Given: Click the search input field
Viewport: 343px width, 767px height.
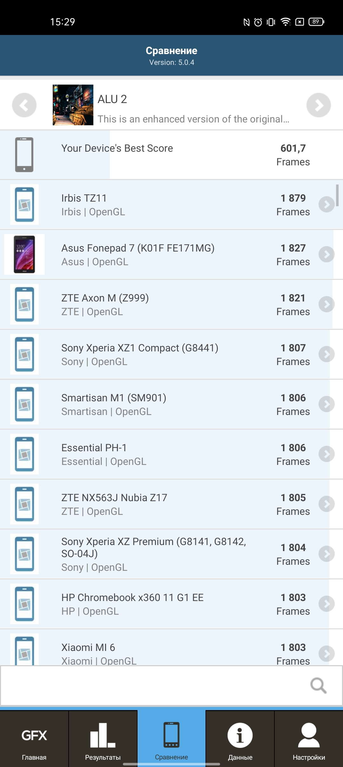Looking at the screenshot, I should [152, 685].
